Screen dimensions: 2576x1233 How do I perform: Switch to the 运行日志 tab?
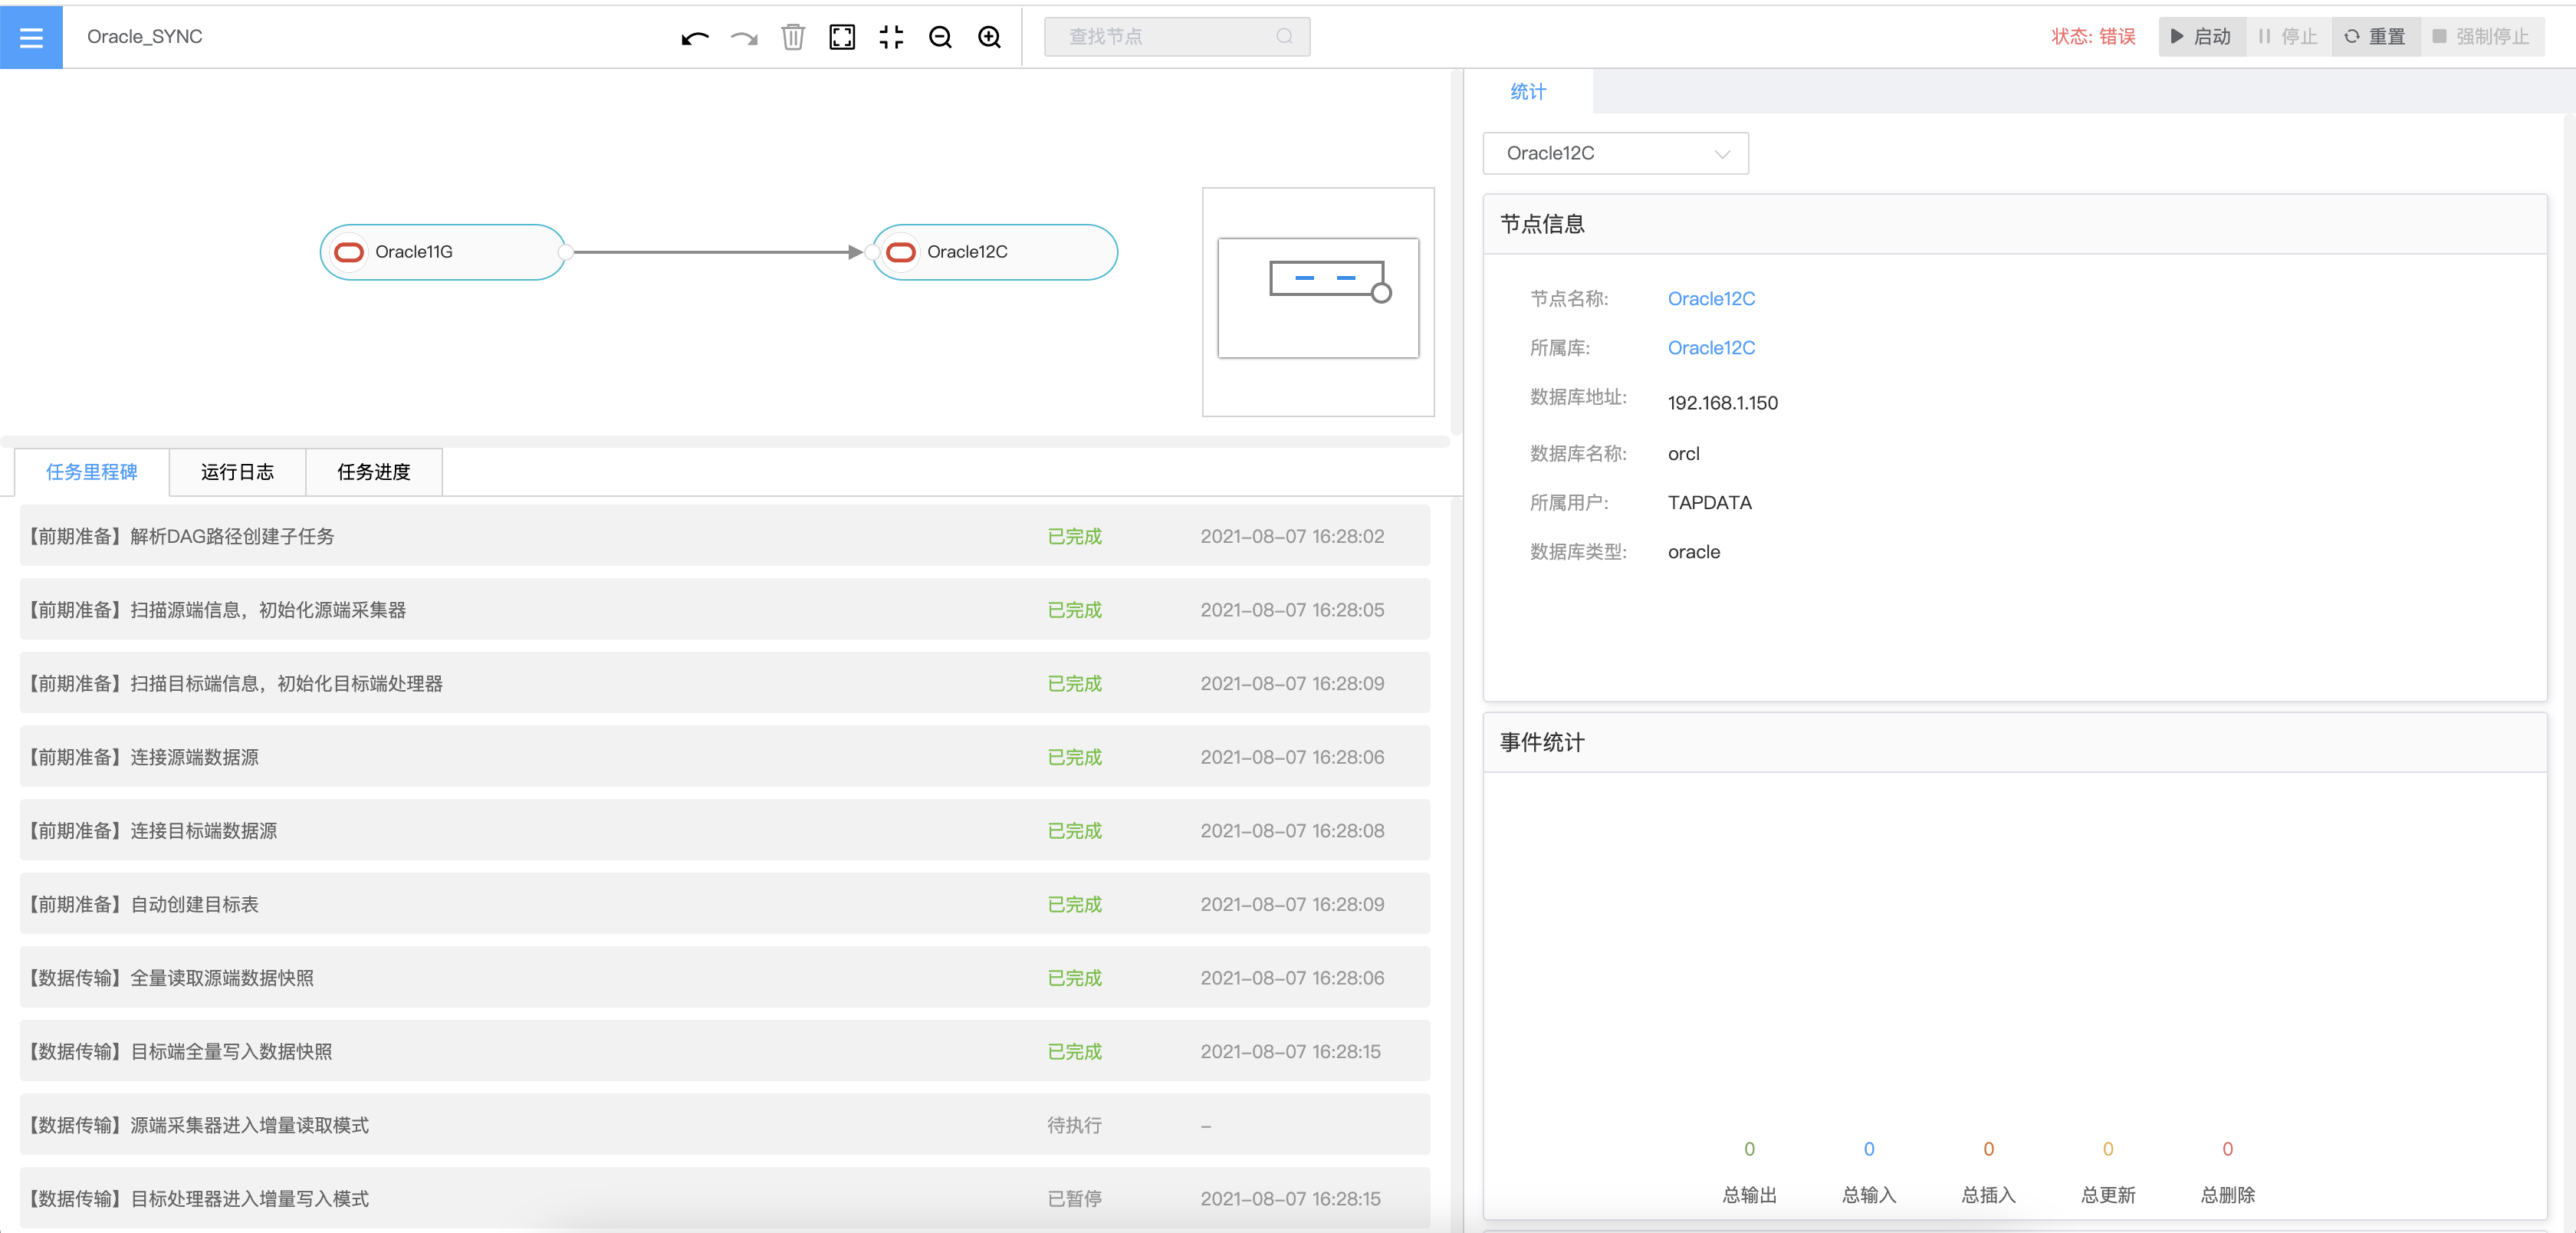tap(237, 472)
